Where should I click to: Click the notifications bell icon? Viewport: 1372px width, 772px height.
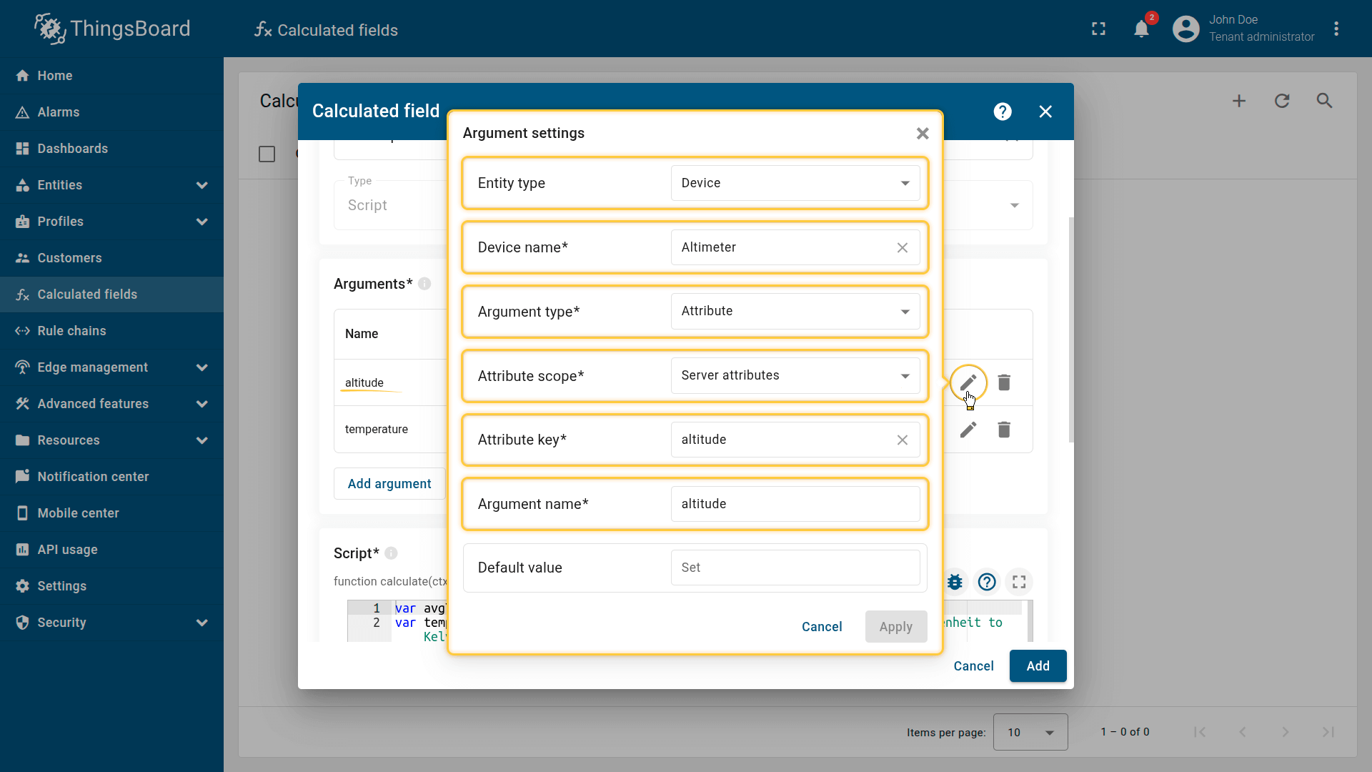pos(1141,29)
